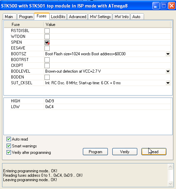Click the "Entering programming mode" log line
The width and height of the screenshot is (176, 189).
30,171
